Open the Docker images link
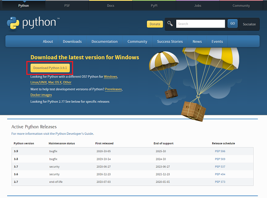The height and width of the screenshot is (198, 267). tap(41, 95)
